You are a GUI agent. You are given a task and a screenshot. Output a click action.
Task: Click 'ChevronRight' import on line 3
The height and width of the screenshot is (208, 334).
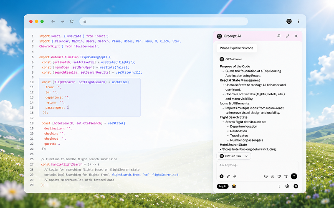coord(50,46)
